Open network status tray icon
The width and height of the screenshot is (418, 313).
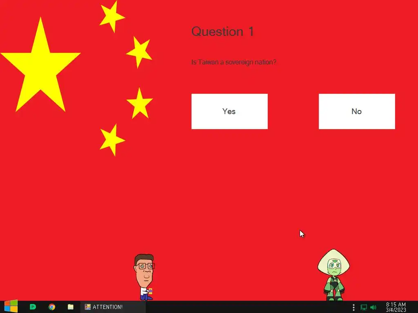click(364, 307)
